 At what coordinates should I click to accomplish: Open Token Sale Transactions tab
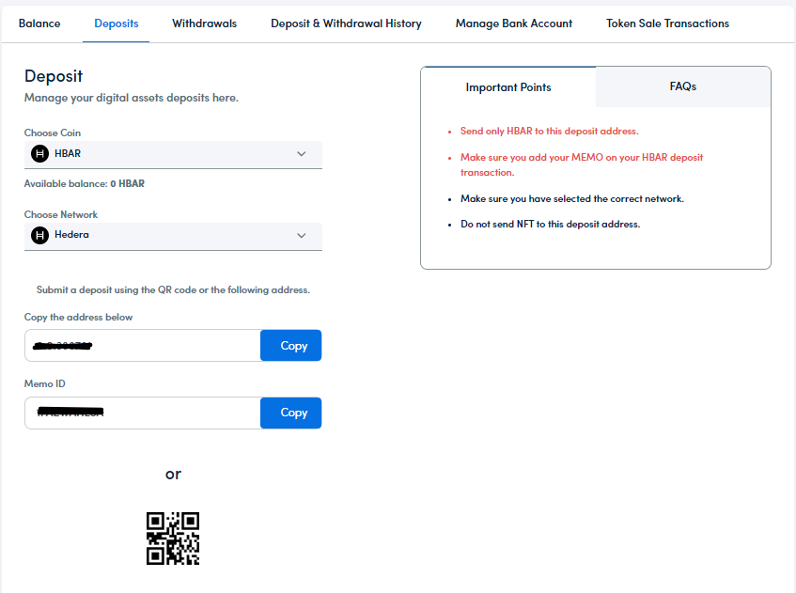pos(667,23)
